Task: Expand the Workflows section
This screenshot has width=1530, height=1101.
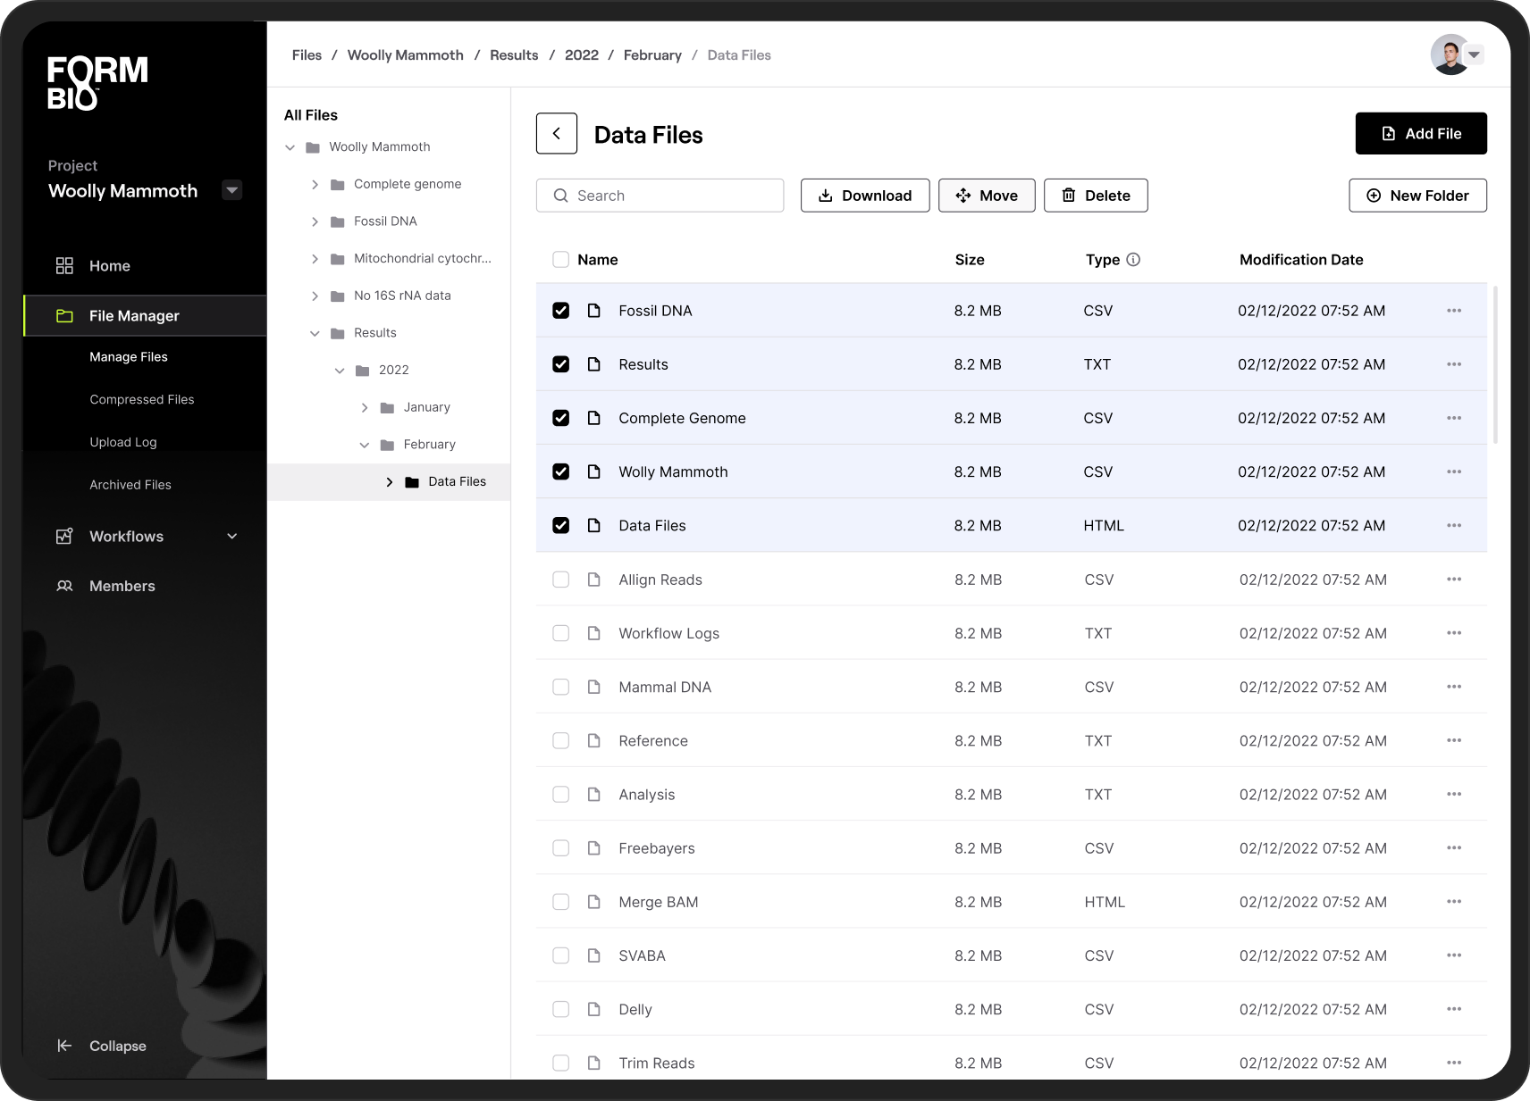Action: [x=232, y=537]
